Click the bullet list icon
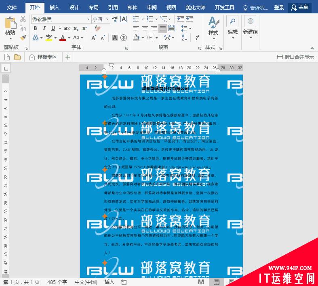Viewport: 318px width, 286px height. click(136, 19)
